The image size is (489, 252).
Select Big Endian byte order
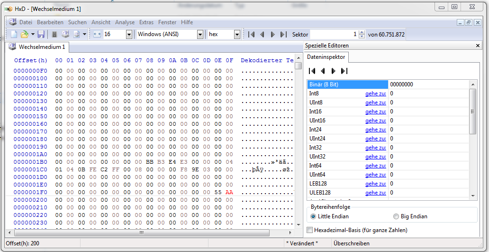coord(410,216)
